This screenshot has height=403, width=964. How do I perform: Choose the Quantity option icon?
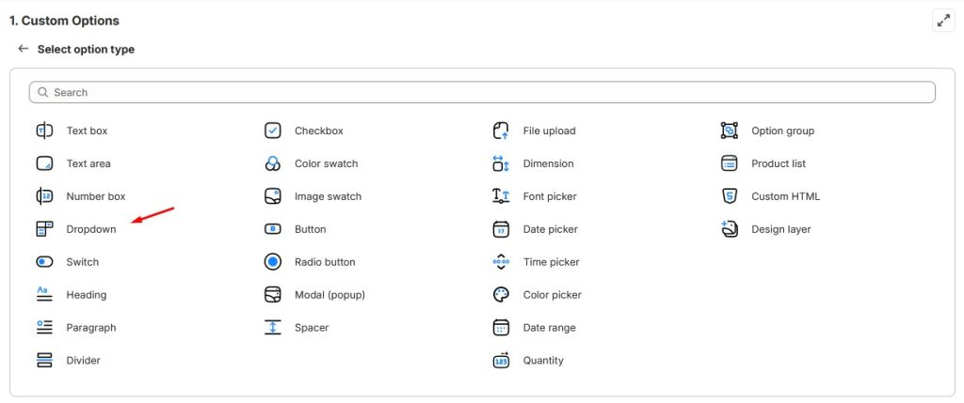[501, 361]
